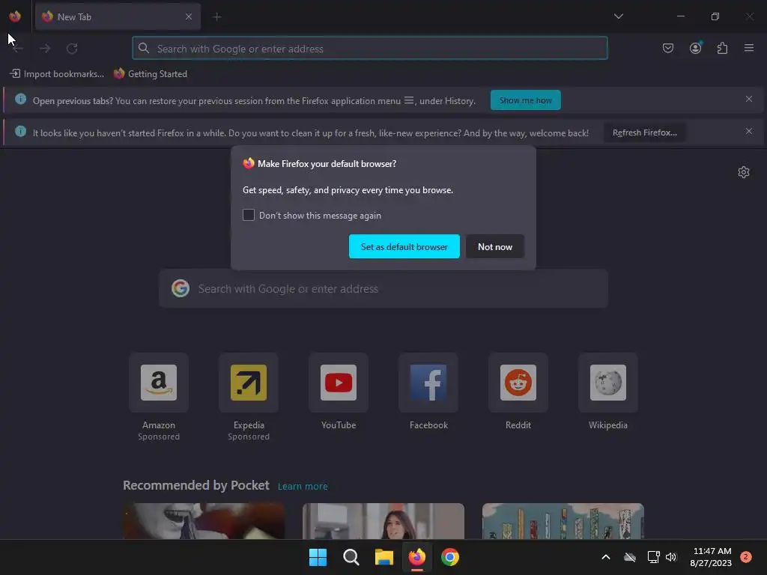Click the forward navigation arrow
The width and height of the screenshot is (767, 575).
(45, 49)
